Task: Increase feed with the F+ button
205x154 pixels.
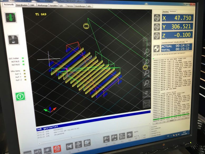Action: coord(114,138)
